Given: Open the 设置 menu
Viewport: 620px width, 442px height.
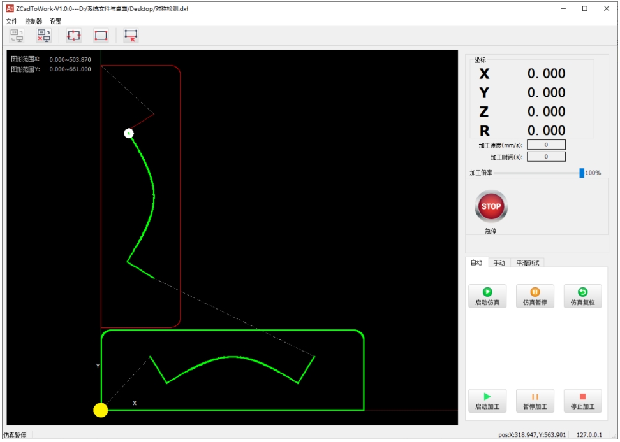Looking at the screenshot, I should 55,21.
